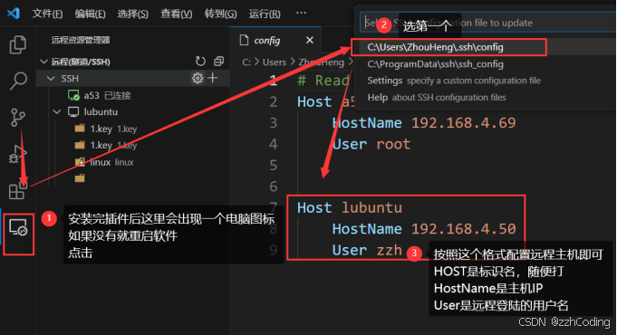Click line number 6 in the gutter
The image size is (617, 335).
coord(274,187)
